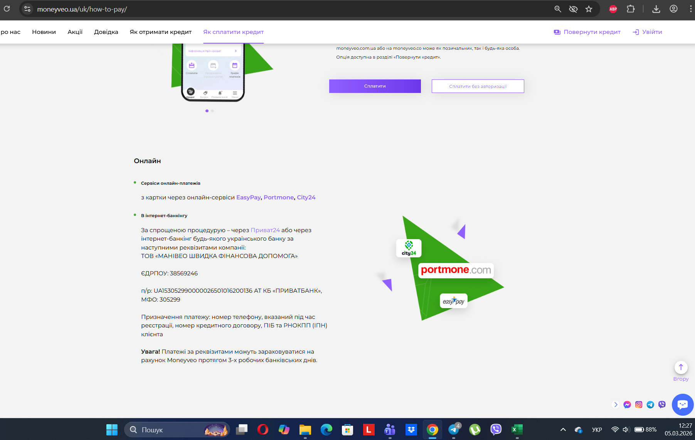Open the battery status showing 88%
The width and height of the screenshot is (695, 440).
click(x=646, y=430)
